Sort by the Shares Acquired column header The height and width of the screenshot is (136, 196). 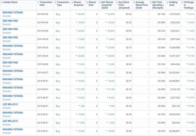pos(78,3)
